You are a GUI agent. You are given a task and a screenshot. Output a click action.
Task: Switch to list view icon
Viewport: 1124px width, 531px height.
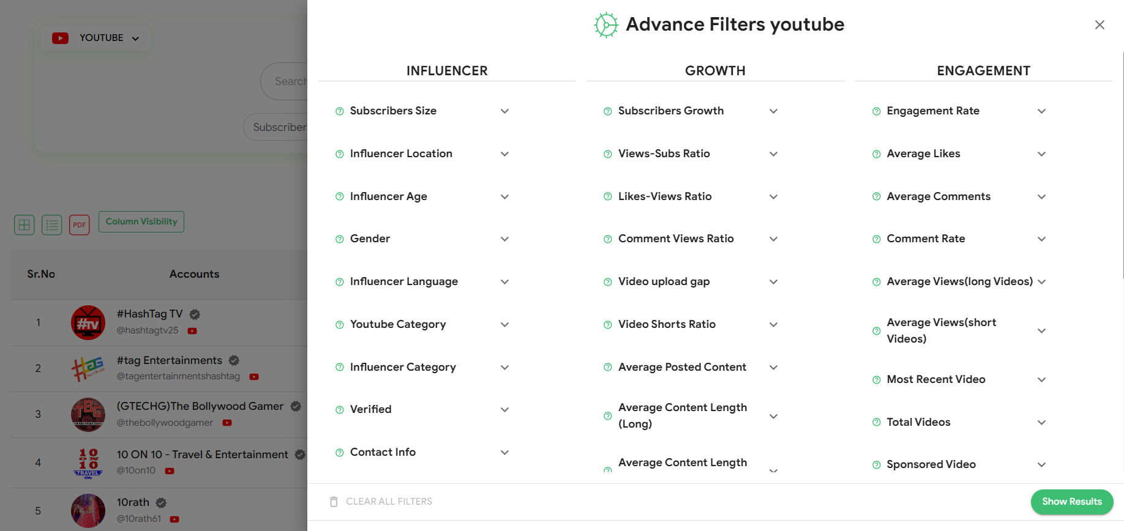click(52, 225)
